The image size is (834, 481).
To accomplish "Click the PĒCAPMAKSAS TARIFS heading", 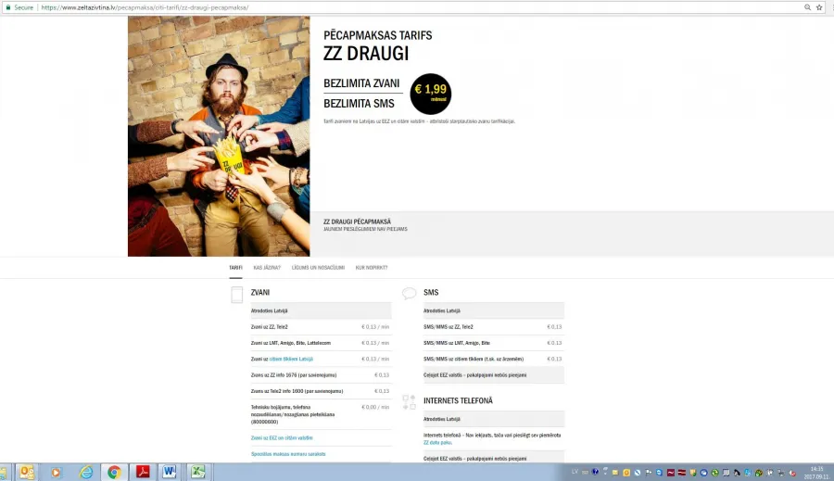I will pyautogui.click(x=378, y=35).
